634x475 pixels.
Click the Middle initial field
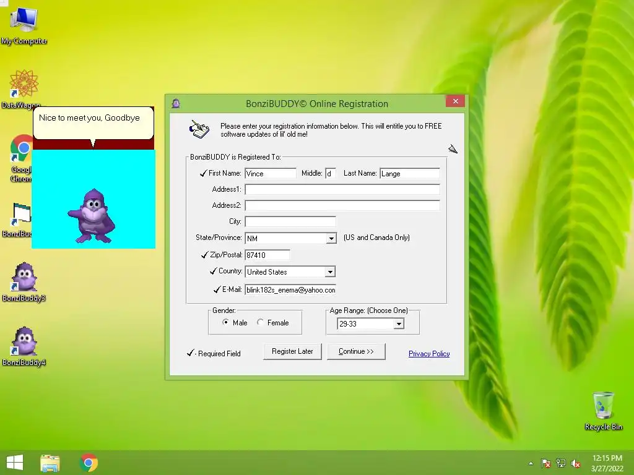pyautogui.click(x=331, y=174)
